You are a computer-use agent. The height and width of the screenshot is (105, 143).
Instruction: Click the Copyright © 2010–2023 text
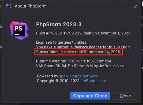tap(58, 81)
